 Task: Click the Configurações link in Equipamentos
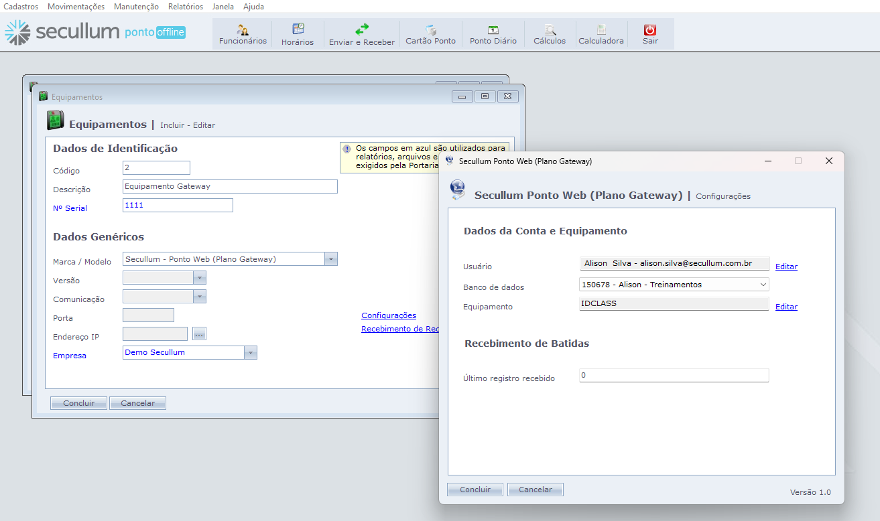click(389, 315)
